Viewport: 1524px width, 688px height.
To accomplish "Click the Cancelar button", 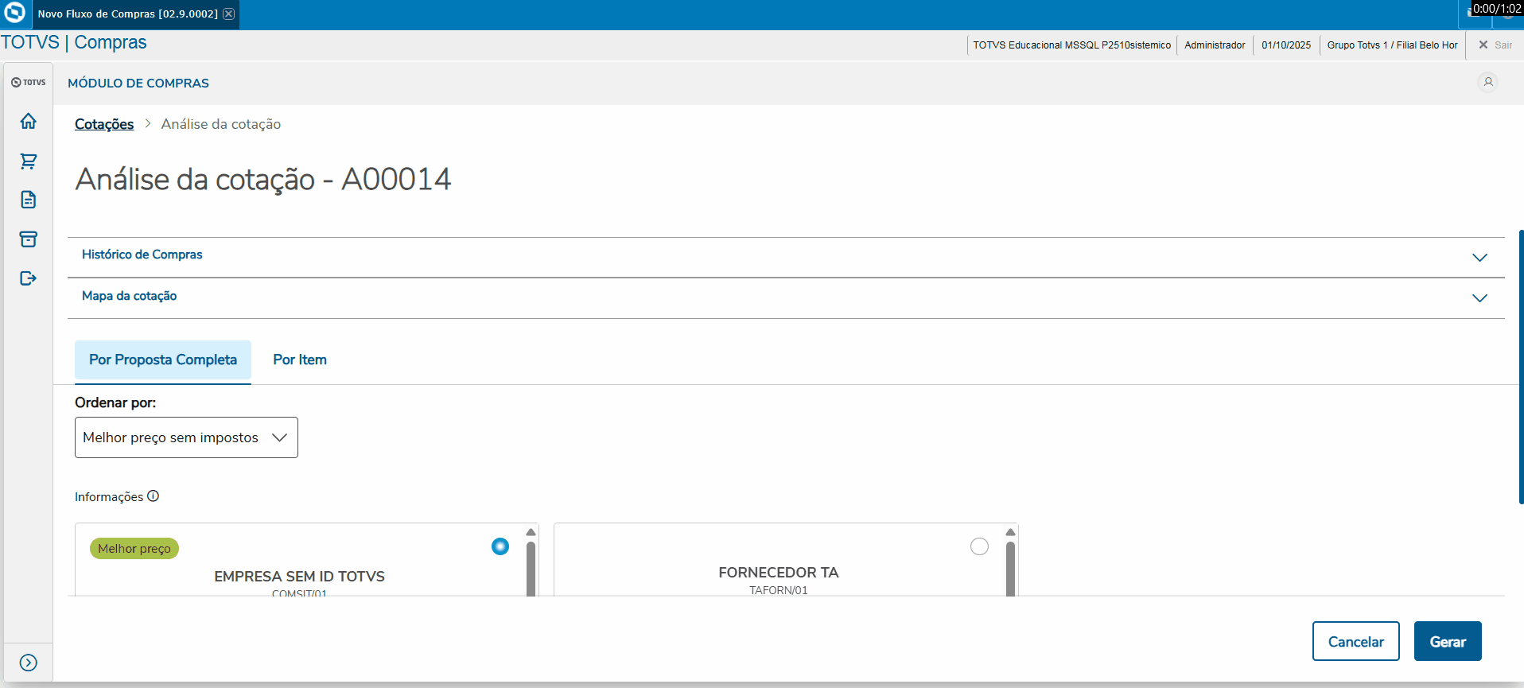I will click(x=1355, y=641).
